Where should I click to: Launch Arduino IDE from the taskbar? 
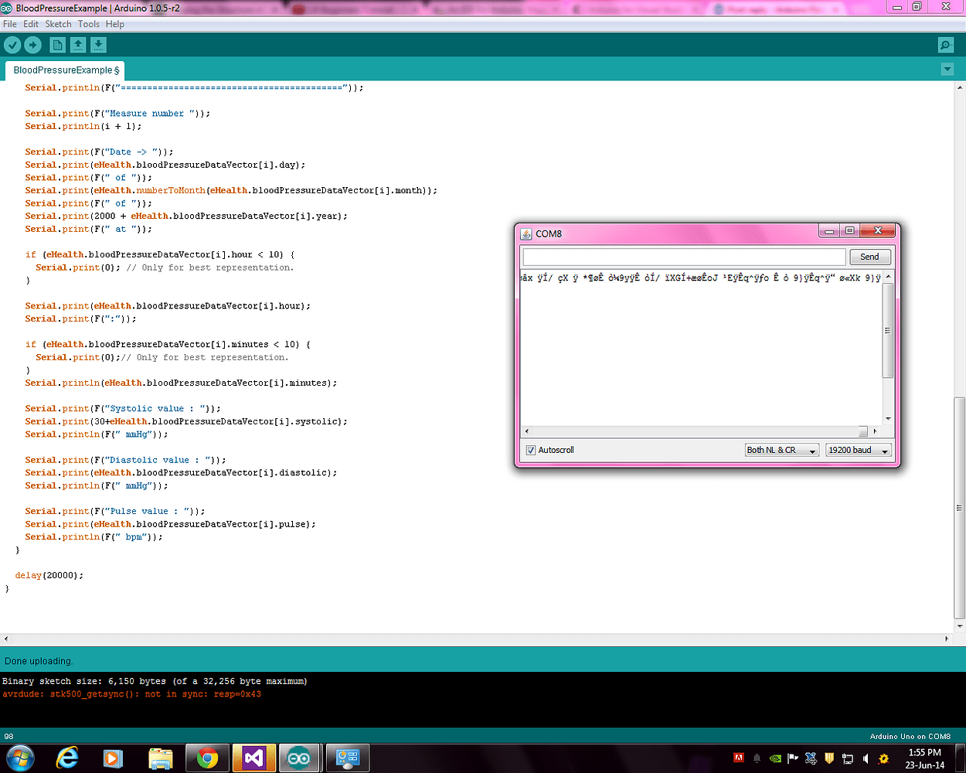tap(300, 758)
